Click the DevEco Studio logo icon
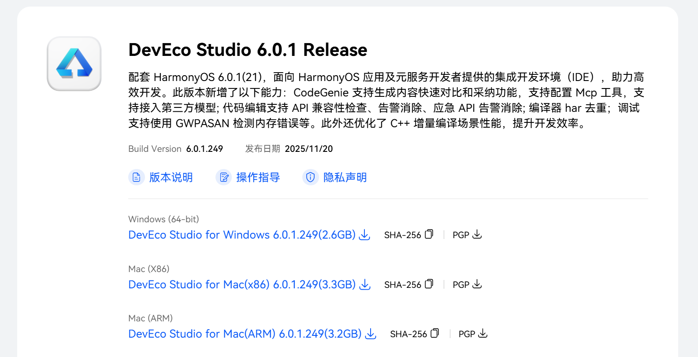This screenshot has width=698, height=357. coord(74,64)
